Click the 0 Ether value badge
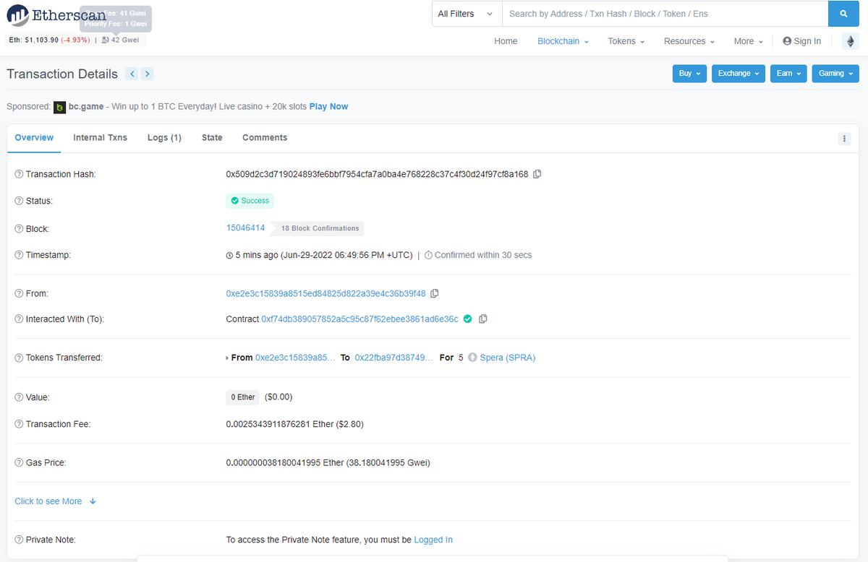 (x=242, y=397)
